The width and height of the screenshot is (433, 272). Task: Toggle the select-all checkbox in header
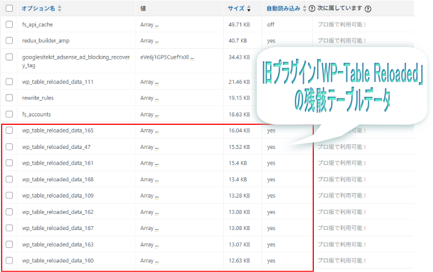[10, 9]
